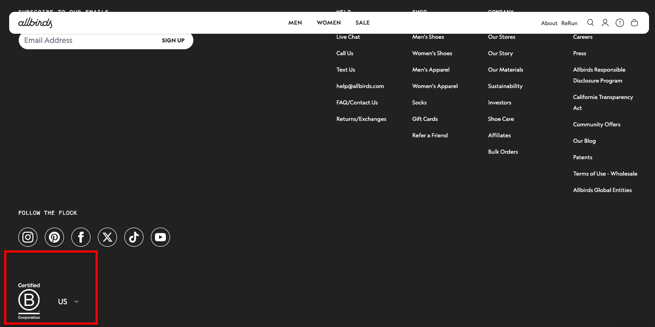Click the Sustainability link
This screenshot has width=655, height=327.
click(505, 86)
